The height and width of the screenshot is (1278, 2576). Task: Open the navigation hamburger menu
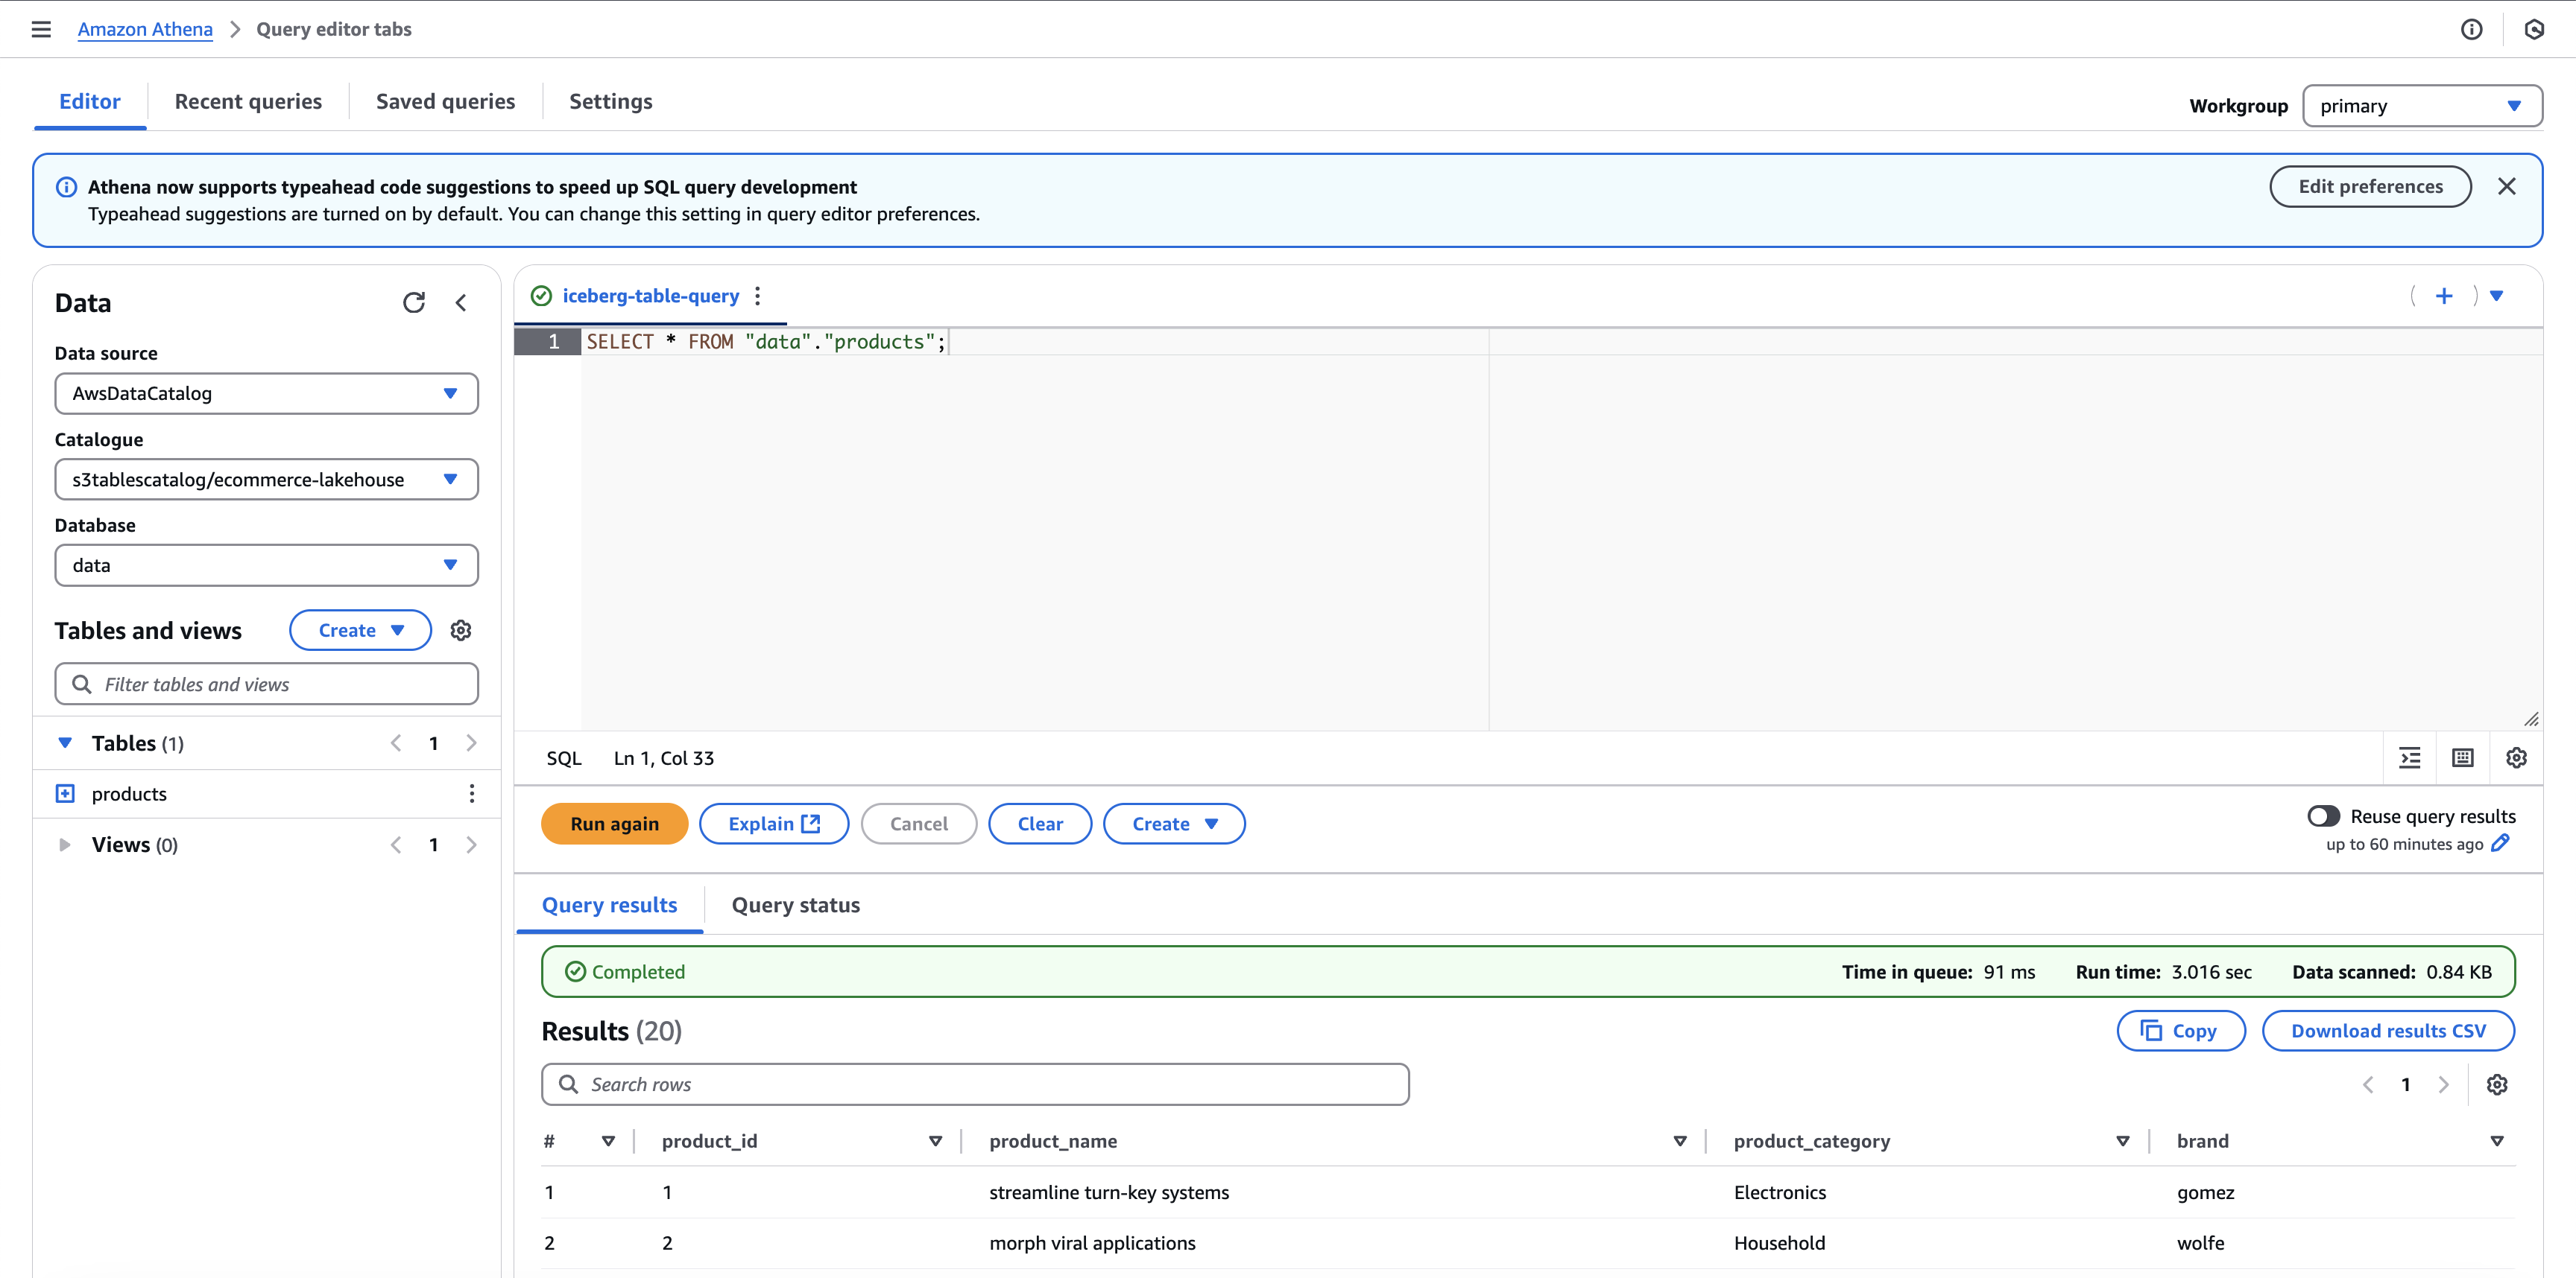(40, 29)
